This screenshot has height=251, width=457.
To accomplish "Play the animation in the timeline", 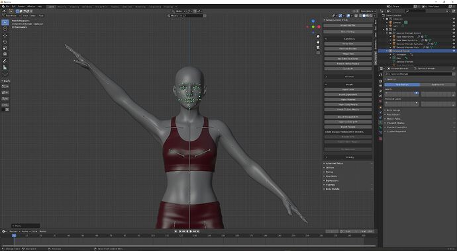I will 191,231.
